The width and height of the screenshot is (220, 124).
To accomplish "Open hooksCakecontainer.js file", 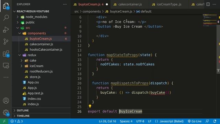I will coord(46,50).
